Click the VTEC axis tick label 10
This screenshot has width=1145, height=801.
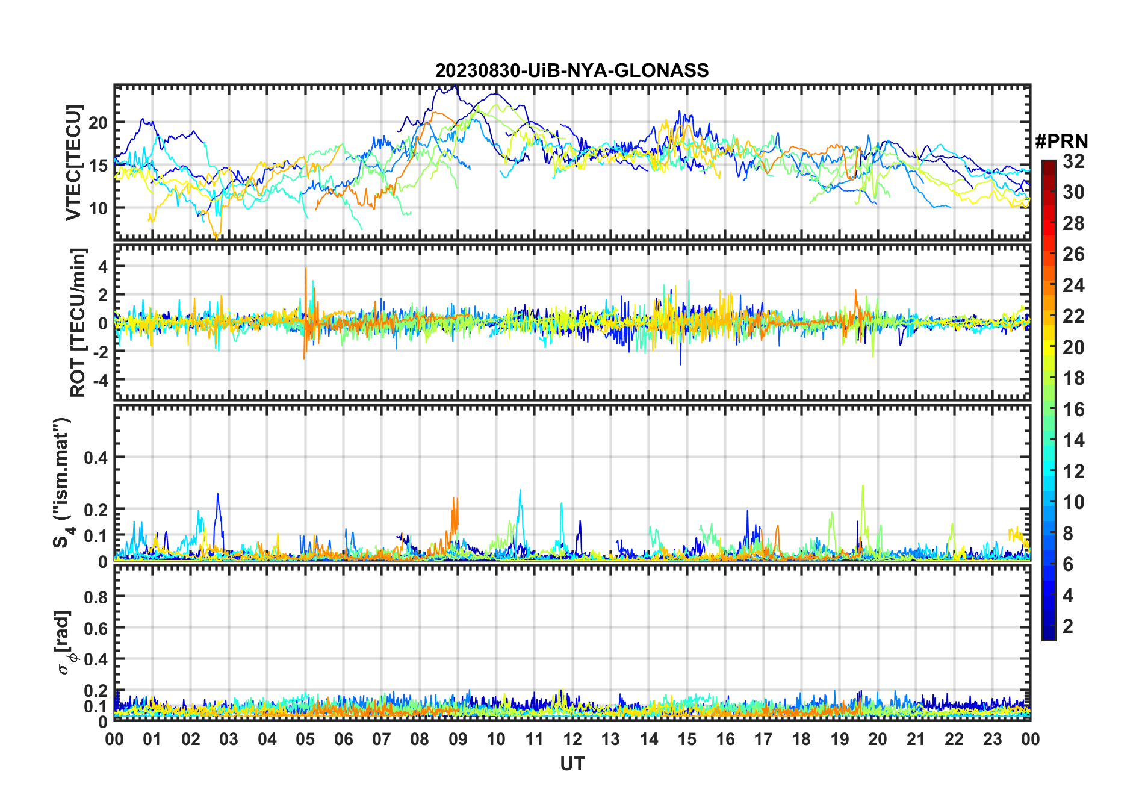[98, 208]
